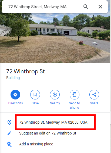Select the Send to phone label
This screenshot has width=111, height=153.
coord(75,105)
